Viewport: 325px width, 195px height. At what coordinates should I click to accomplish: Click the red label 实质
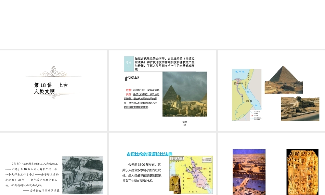(x=128, y=94)
